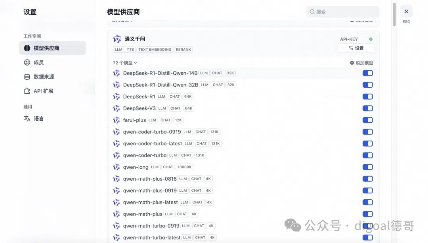
Task: Click the sliders icon in 设置 button
Action: click(x=351, y=48)
